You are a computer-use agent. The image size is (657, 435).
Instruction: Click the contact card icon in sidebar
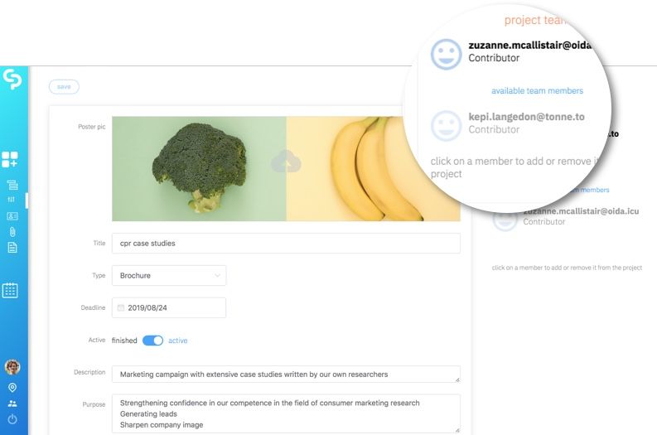[12, 216]
